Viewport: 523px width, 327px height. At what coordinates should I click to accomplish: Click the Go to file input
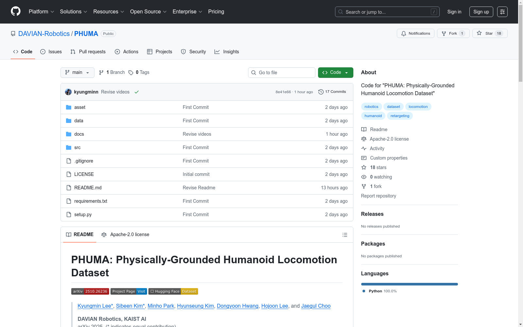(x=282, y=73)
